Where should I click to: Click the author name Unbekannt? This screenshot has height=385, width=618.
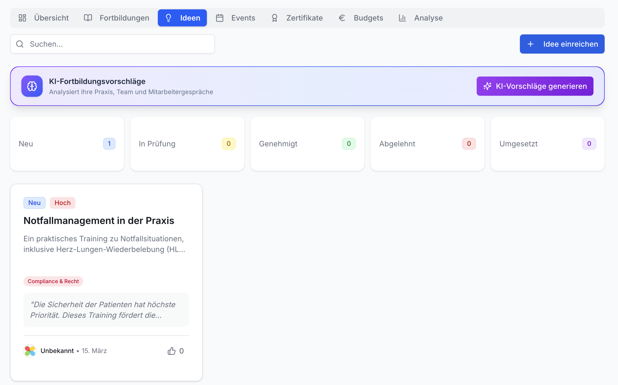[57, 351]
